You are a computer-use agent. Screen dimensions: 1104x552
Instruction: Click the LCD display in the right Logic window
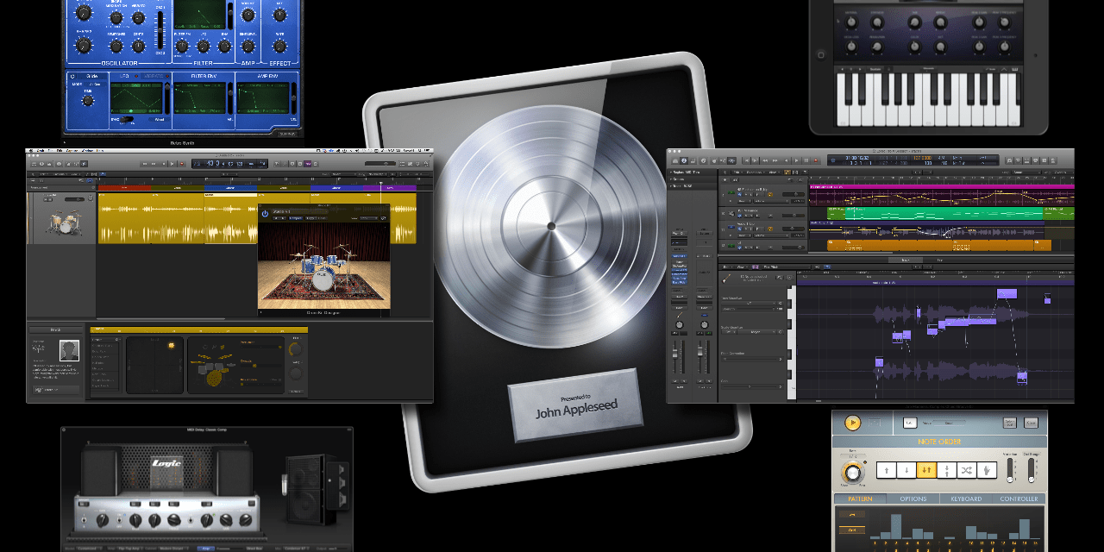pos(913,160)
